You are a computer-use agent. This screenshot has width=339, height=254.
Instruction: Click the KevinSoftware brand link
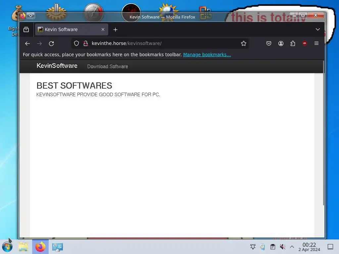(57, 66)
